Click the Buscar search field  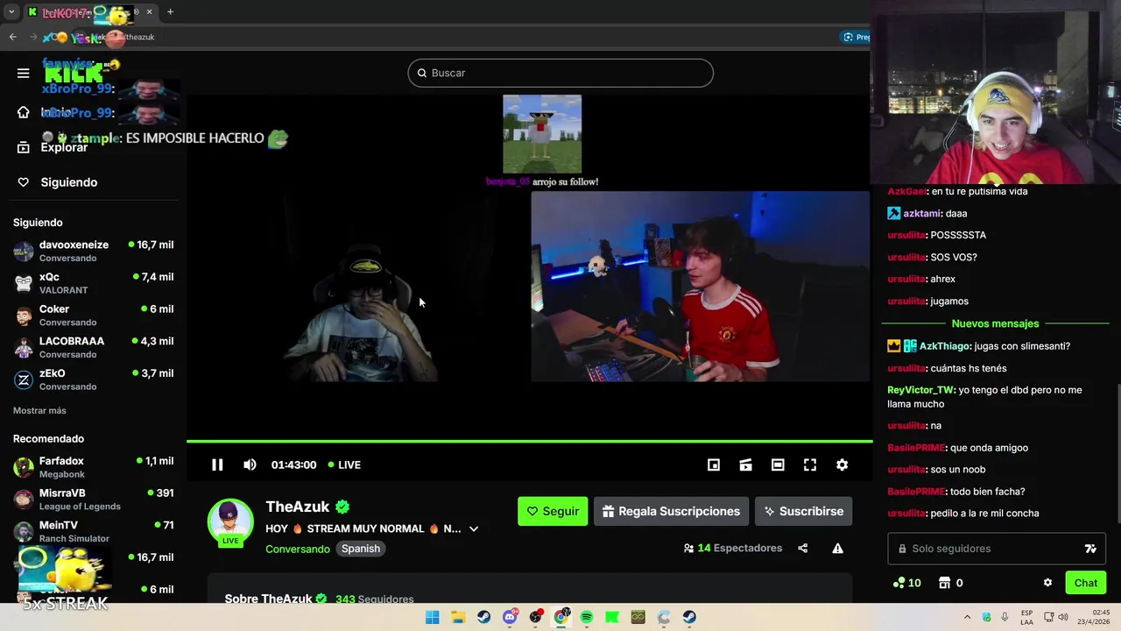[x=560, y=73]
